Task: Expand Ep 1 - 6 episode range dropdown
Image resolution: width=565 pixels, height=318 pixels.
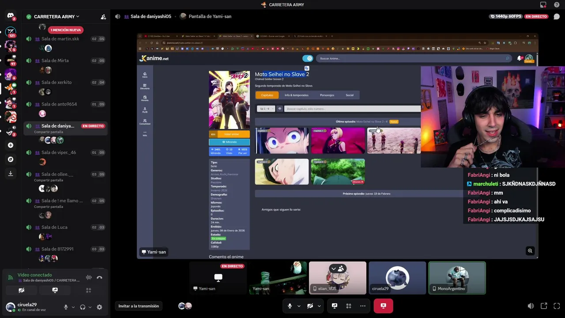Action: click(266, 109)
